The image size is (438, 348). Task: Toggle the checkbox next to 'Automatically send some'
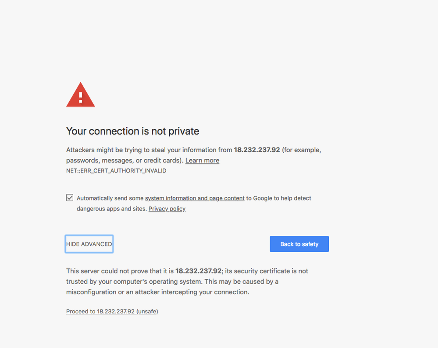point(70,197)
